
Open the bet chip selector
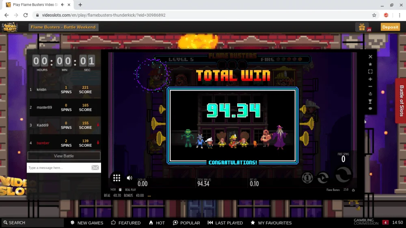[x=307, y=178]
